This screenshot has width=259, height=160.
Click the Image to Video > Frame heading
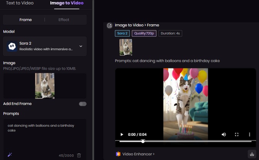click(x=137, y=25)
